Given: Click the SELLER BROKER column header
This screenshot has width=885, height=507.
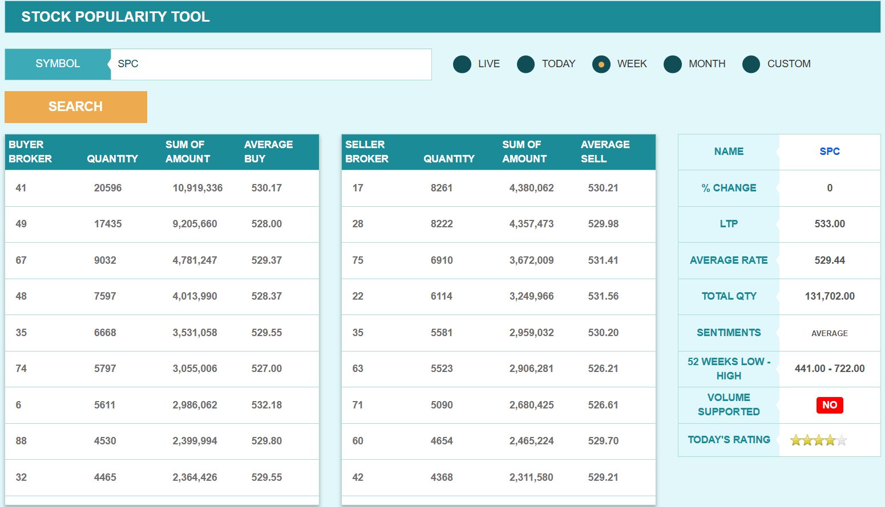Looking at the screenshot, I should (366, 152).
